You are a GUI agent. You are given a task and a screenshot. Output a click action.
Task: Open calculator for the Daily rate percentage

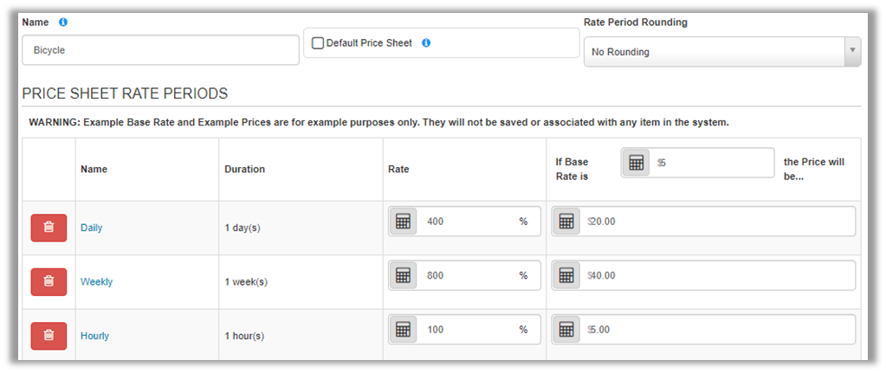point(403,222)
